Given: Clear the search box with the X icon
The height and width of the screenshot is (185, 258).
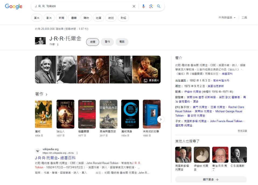Looking at the screenshot, I should (x=134, y=6).
